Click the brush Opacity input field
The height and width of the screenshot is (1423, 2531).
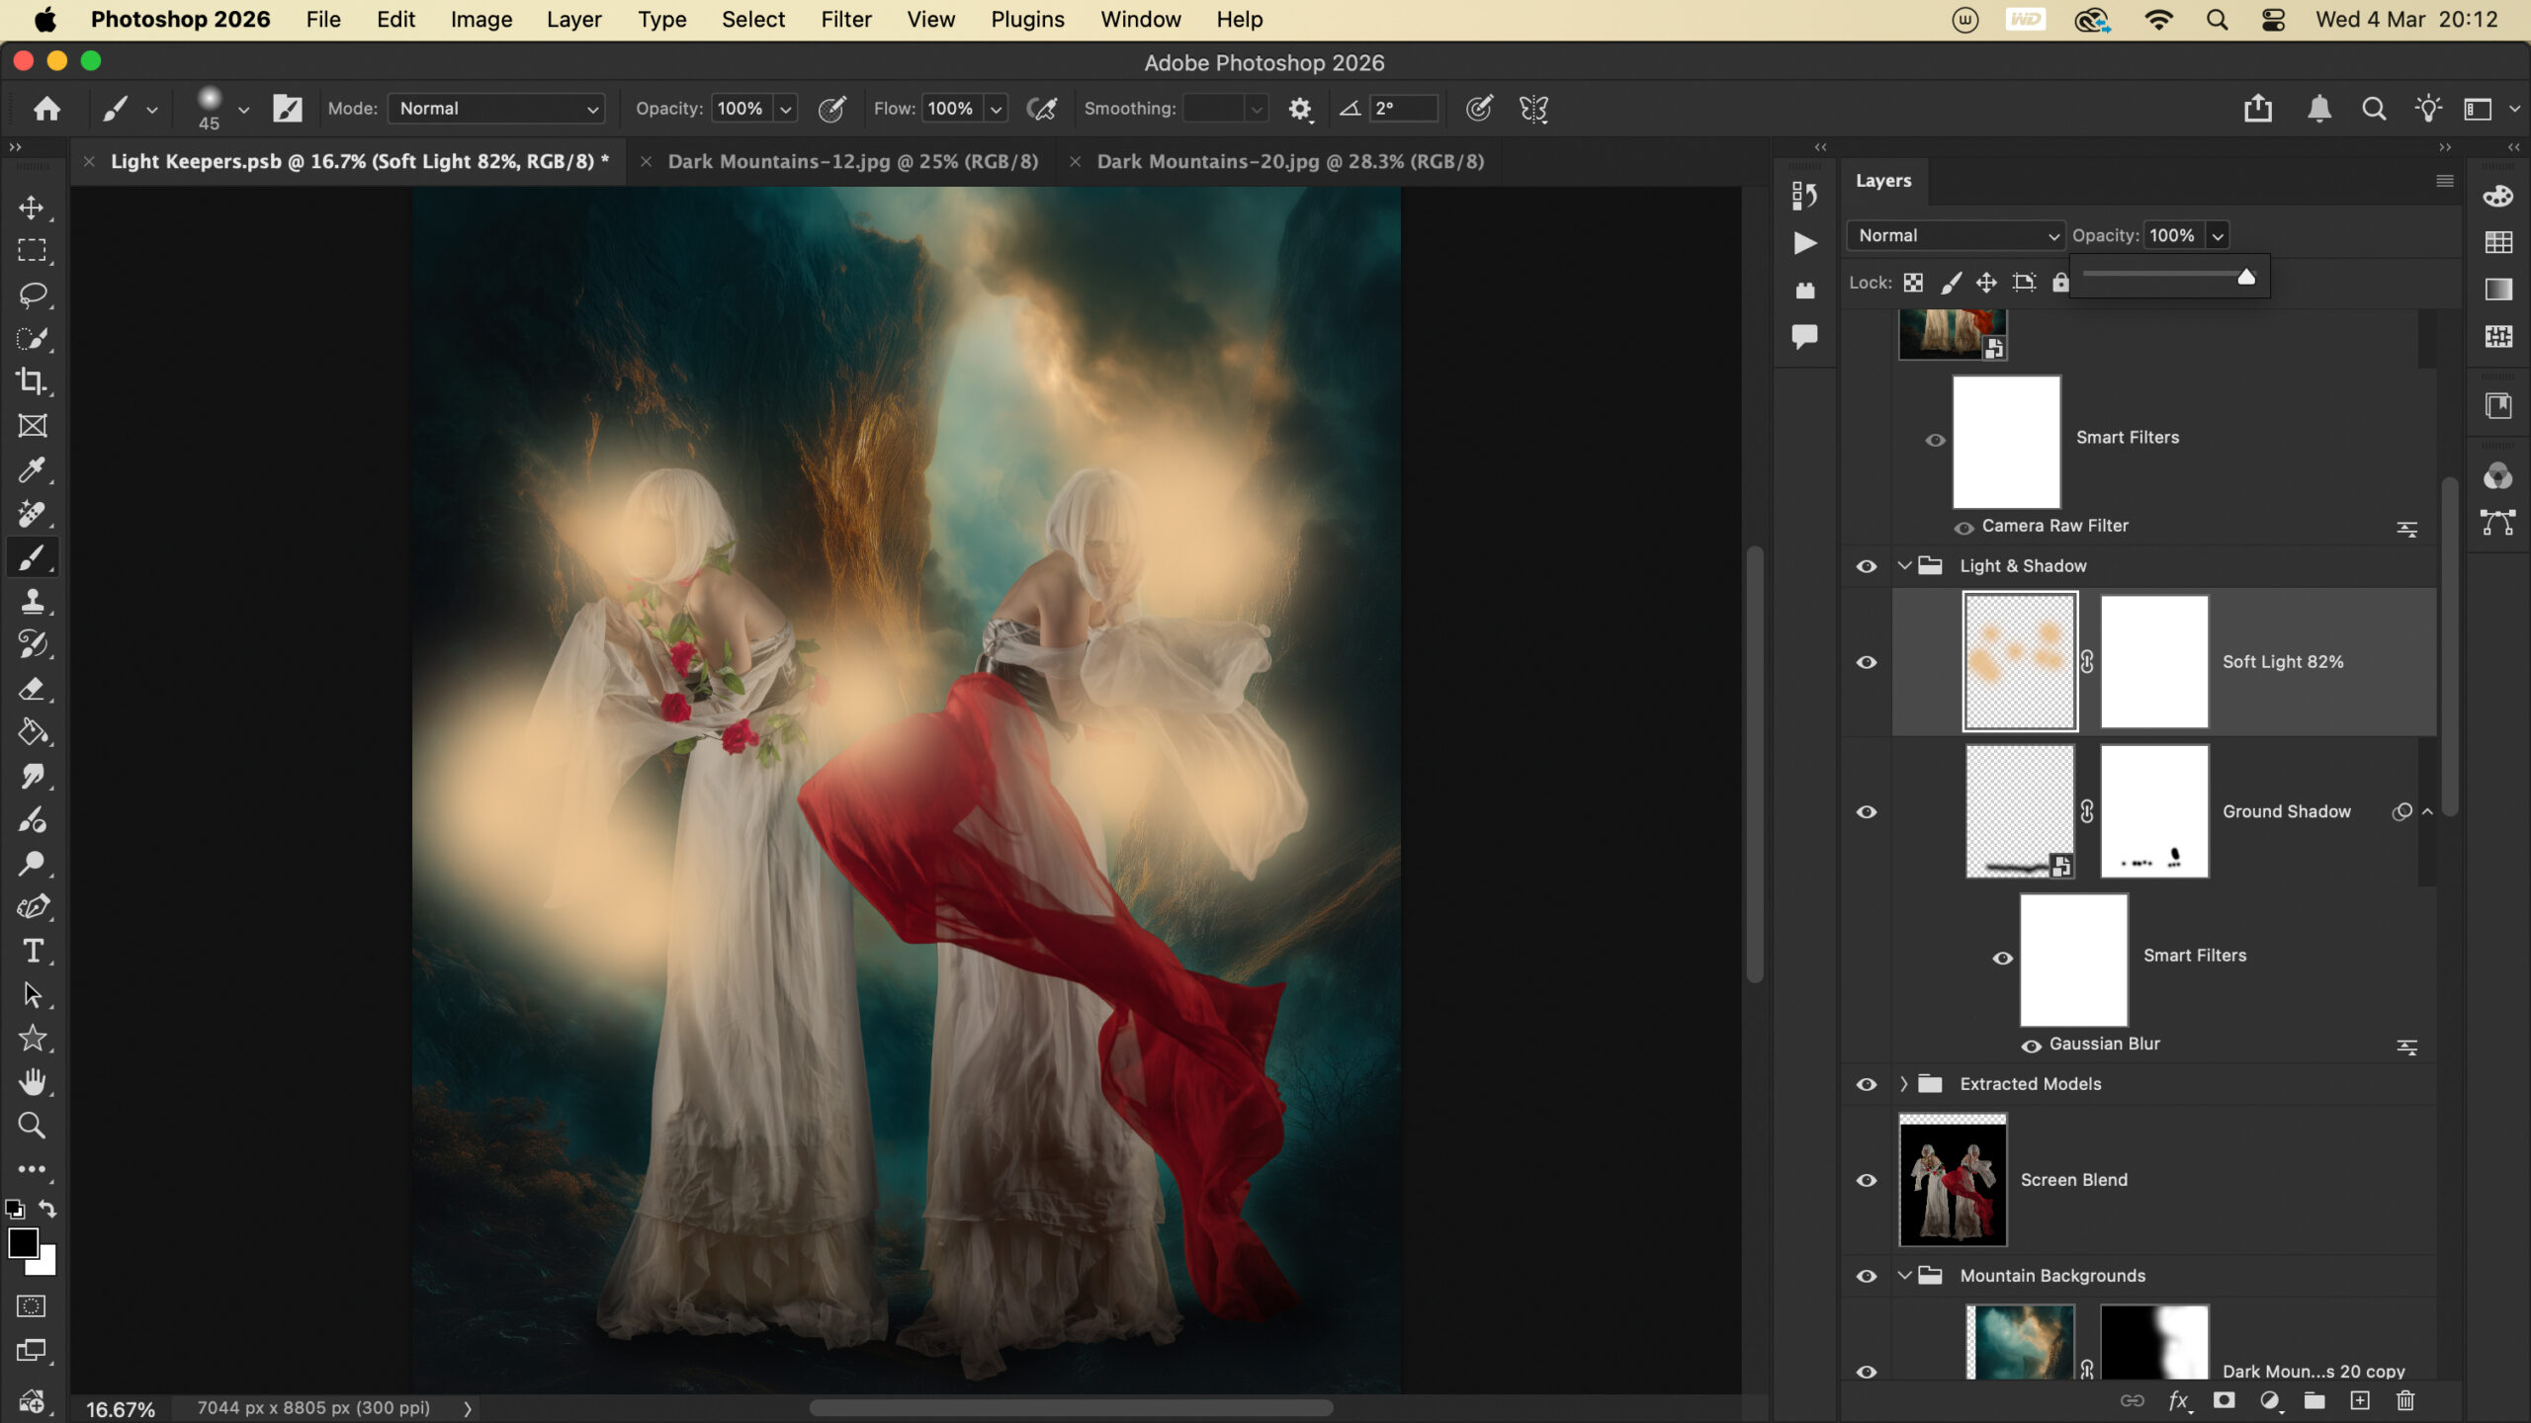(741, 109)
